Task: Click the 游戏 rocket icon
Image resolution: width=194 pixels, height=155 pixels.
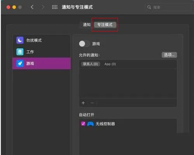Action: point(20,63)
